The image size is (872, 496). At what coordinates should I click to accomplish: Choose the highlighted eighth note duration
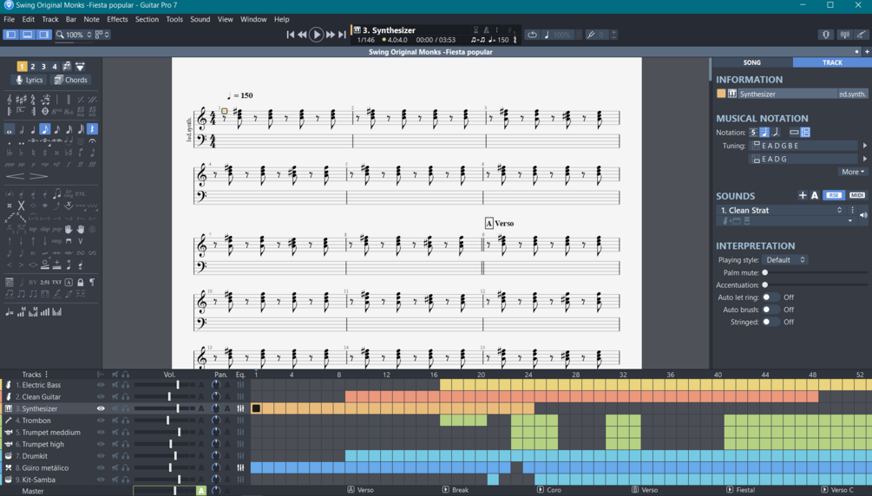pos(45,129)
